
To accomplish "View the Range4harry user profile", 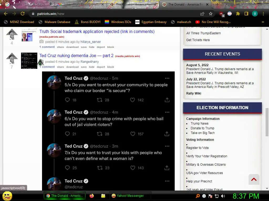I will coord(90,62).
